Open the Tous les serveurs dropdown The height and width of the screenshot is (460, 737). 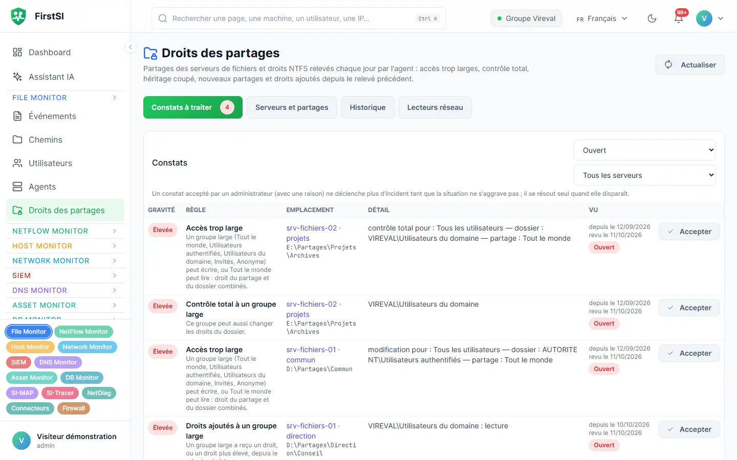click(644, 175)
